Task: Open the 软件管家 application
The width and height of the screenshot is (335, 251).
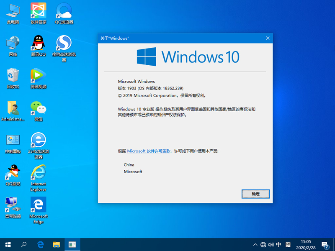Action: (38, 10)
